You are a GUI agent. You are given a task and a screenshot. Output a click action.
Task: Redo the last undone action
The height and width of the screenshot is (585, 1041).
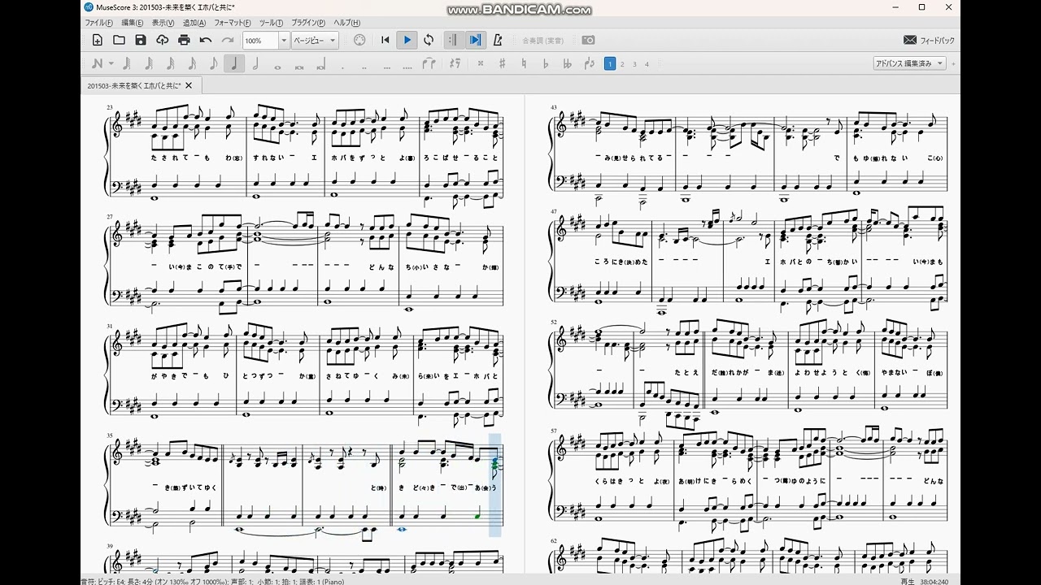[228, 40]
